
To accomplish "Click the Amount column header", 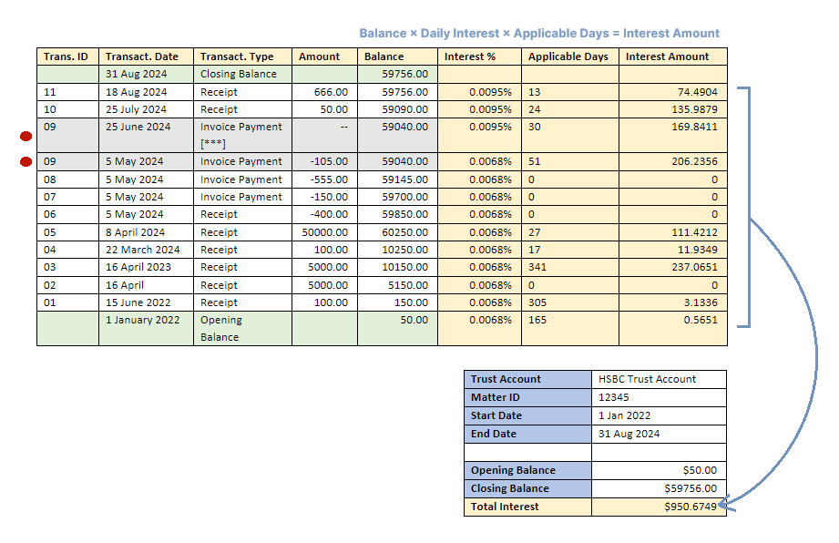I will [x=325, y=56].
